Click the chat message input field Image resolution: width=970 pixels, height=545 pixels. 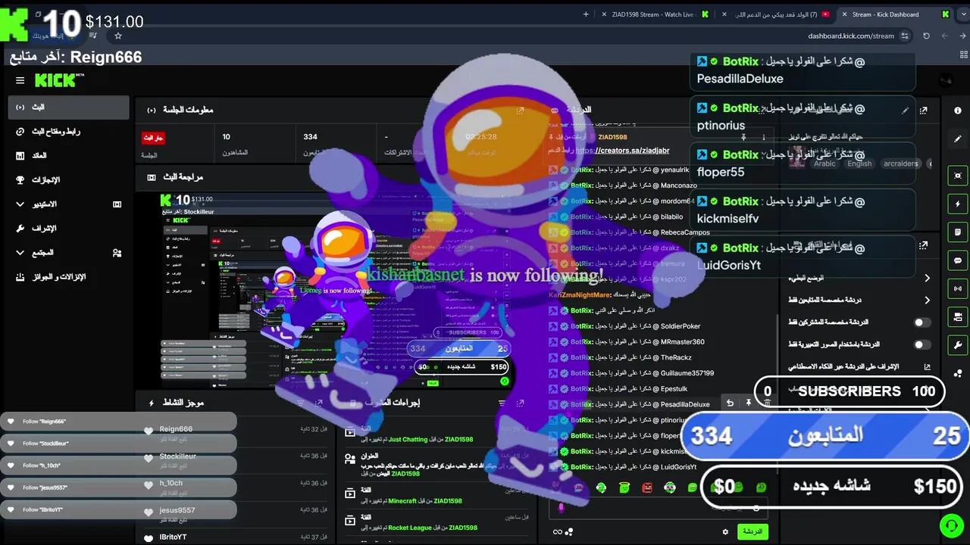point(659,508)
